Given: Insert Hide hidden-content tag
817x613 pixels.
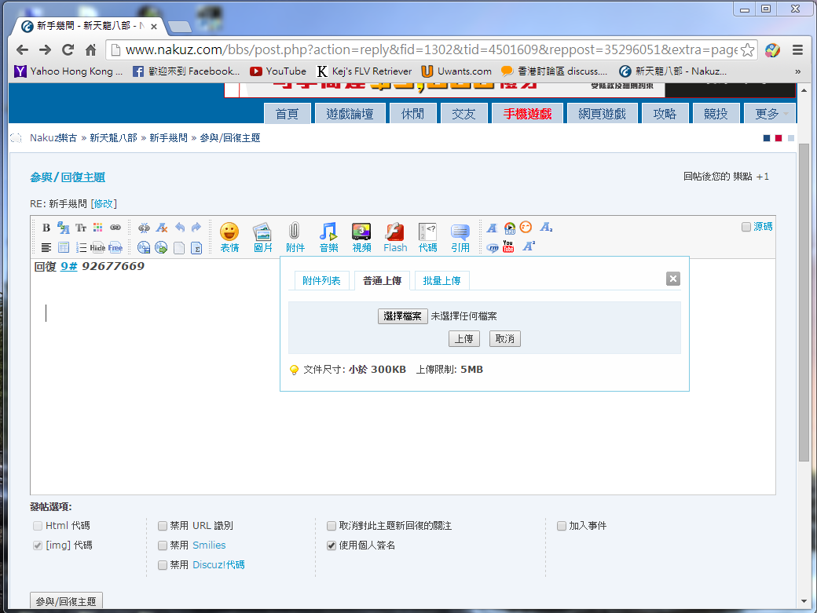Looking at the screenshot, I should pyautogui.click(x=97, y=248).
